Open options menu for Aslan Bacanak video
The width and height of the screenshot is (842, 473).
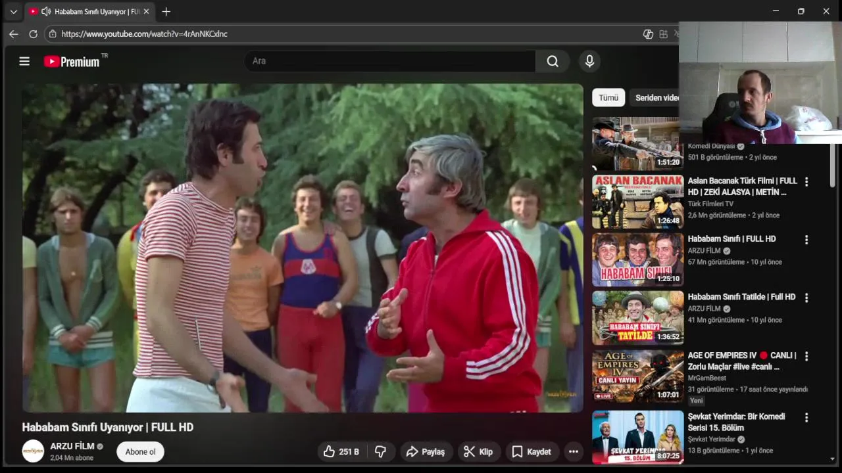click(806, 181)
